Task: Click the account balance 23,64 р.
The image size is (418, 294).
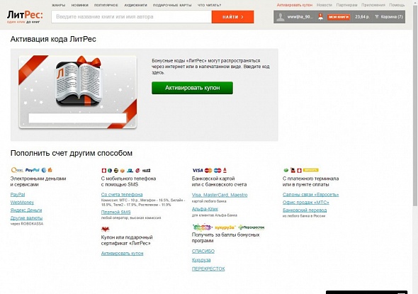Action: (362, 17)
